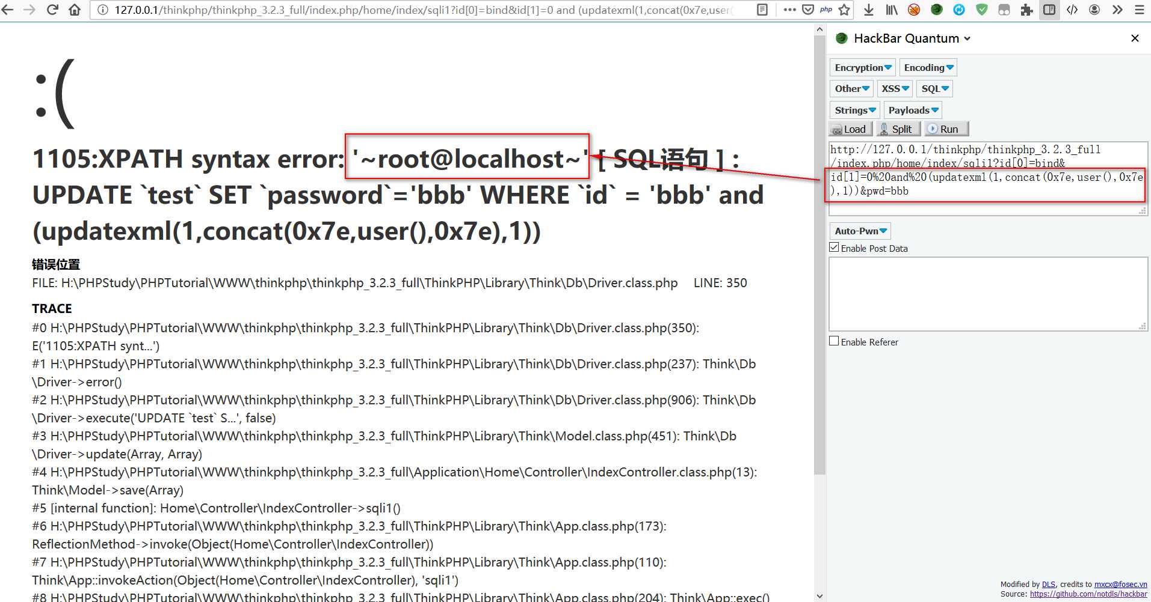Open the library bookmarks and history
Image resolution: width=1151 pixels, height=602 pixels.
click(892, 10)
